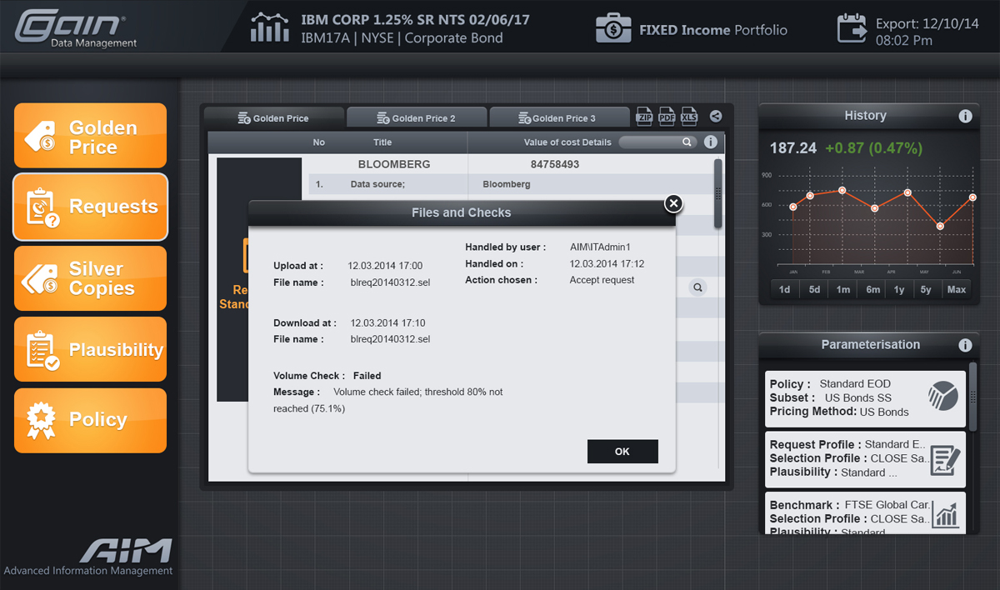
Task: Click the search field in table header
Action: [x=657, y=142]
